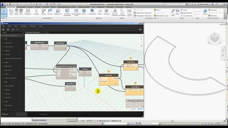Select the Roof tool in Revit ribbon
This screenshot has height=128, width=228.
point(43,12)
